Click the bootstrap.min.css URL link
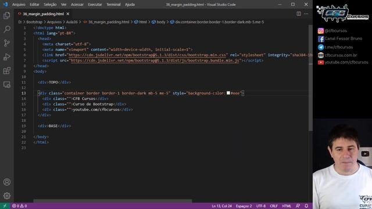This screenshot has height=209, width=372. 147,55
